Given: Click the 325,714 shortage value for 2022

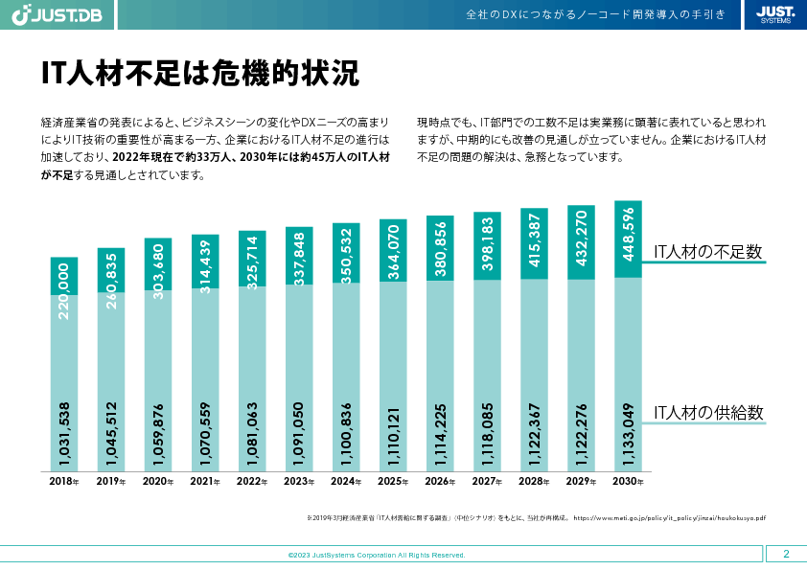Looking at the screenshot, I should 252,260.
